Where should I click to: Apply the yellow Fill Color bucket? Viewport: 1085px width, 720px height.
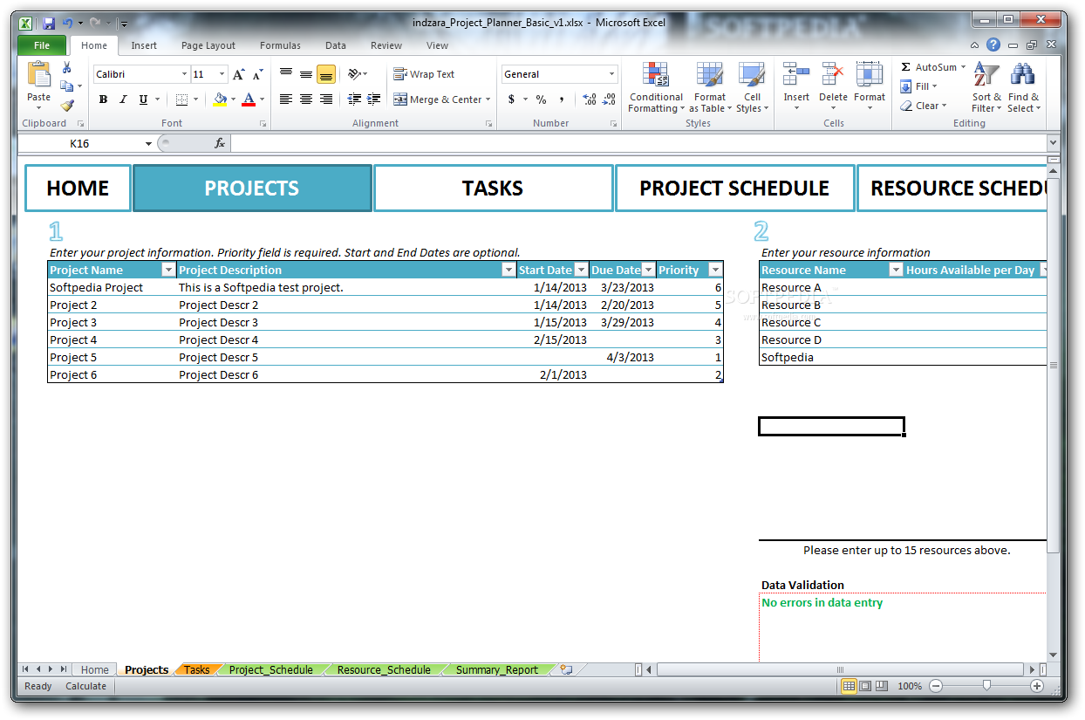click(x=220, y=99)
